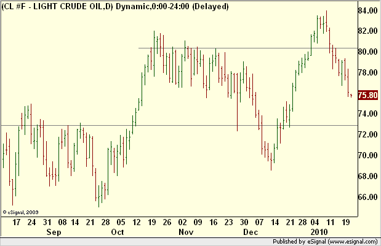Screen dimensions: 381x246
Task: Click the 72.00 price axis label
Action: (x=368, y=134)
